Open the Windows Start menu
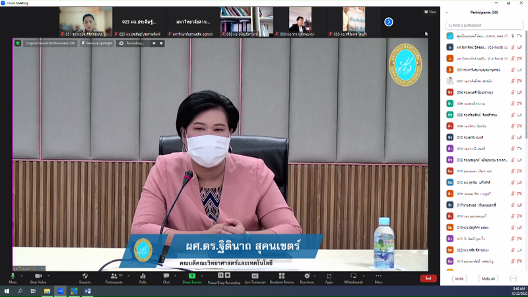This screenshot has height=297, width=528. coord(7,291)
